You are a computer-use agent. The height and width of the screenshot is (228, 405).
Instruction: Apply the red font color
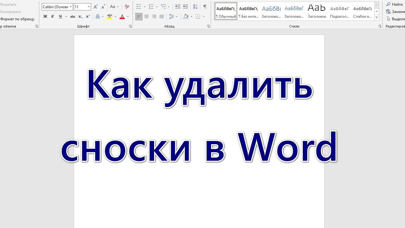[x=122, y=16]
